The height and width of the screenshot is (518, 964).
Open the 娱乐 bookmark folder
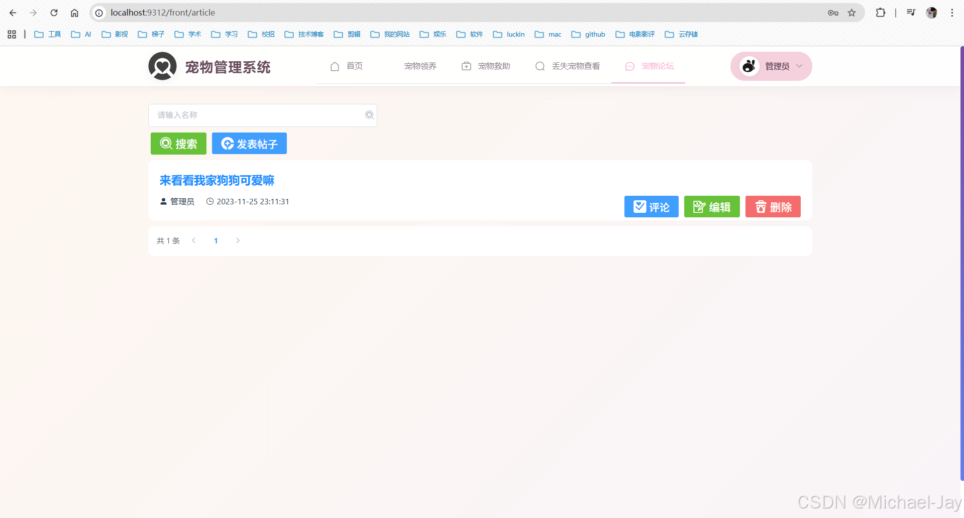pos(433,34)
